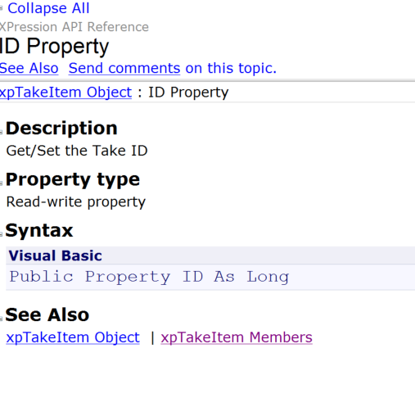415x398 pixels.
Task: Jump to See Also link under the title
Action: click(29, 68)
